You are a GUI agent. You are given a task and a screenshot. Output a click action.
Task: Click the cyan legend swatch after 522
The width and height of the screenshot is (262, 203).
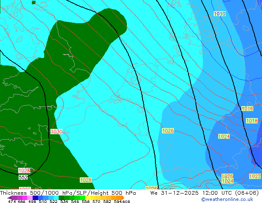click(55, 198)
